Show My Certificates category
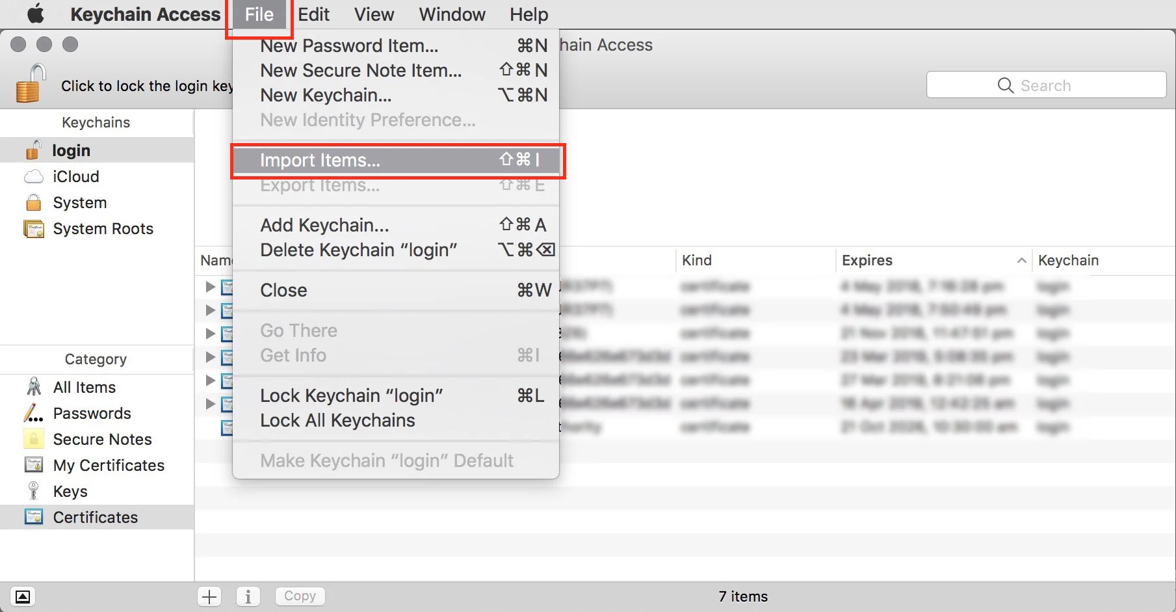1176x612 pixels. coord(97,465)
